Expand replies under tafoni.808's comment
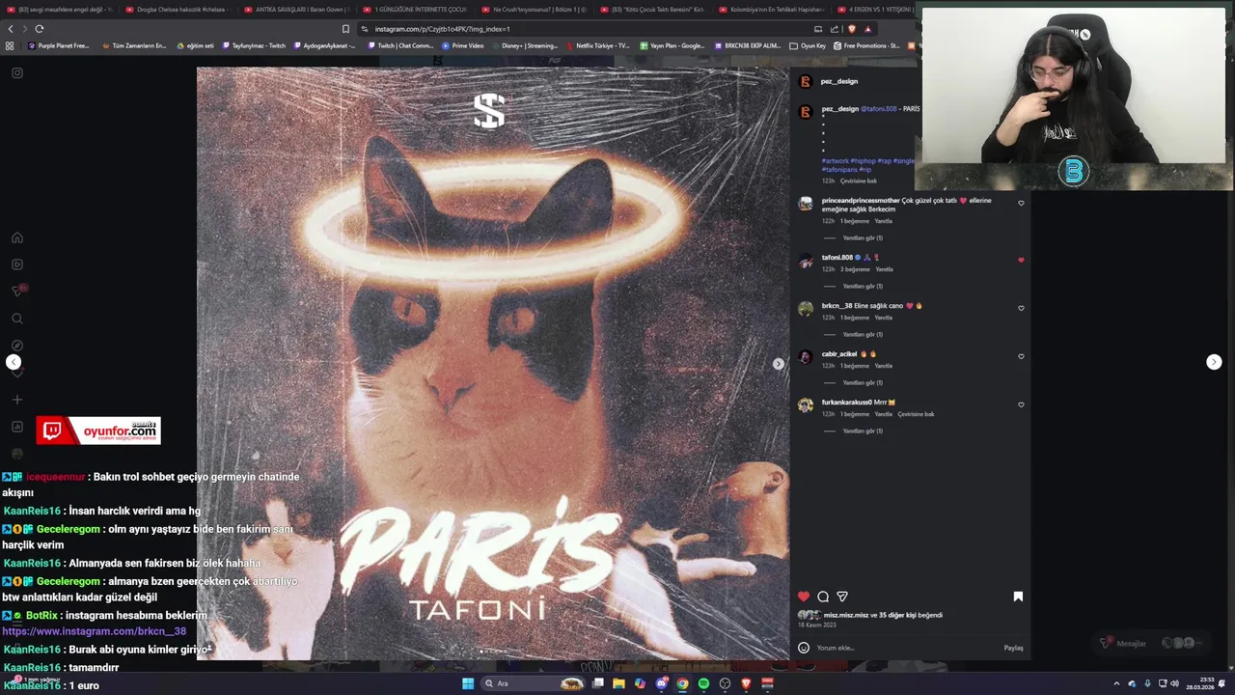Image resolution: width=1235 pixels, height=695 pixels. tap(862, 286)
